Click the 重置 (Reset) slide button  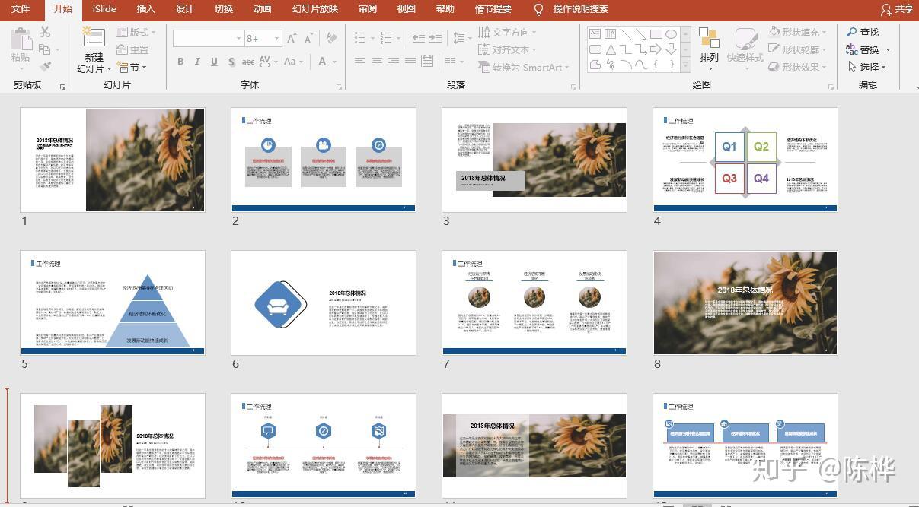tap(132, 49)
